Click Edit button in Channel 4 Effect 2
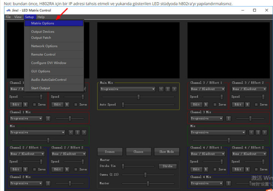The width and height of the screenshot is (273, 191). click(x=237, y=169)
